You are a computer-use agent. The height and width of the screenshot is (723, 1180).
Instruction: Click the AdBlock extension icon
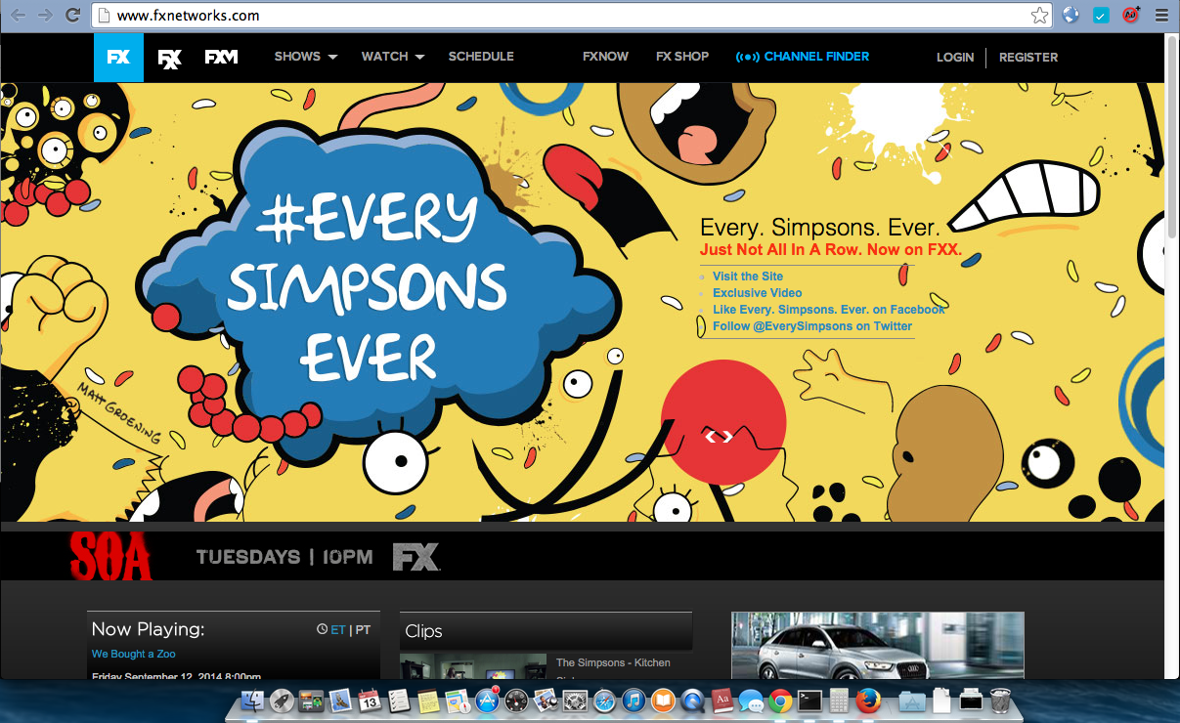coord(1131,15)
